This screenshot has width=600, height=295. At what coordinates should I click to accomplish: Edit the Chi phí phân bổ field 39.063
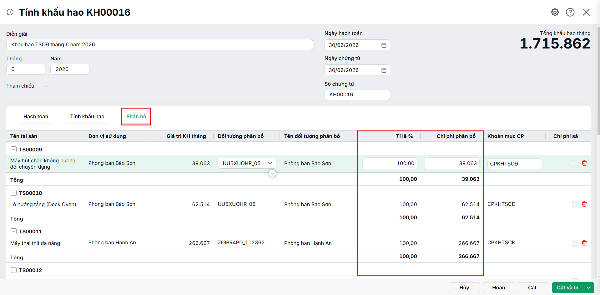pyautogui.click(x=452, y=163)
